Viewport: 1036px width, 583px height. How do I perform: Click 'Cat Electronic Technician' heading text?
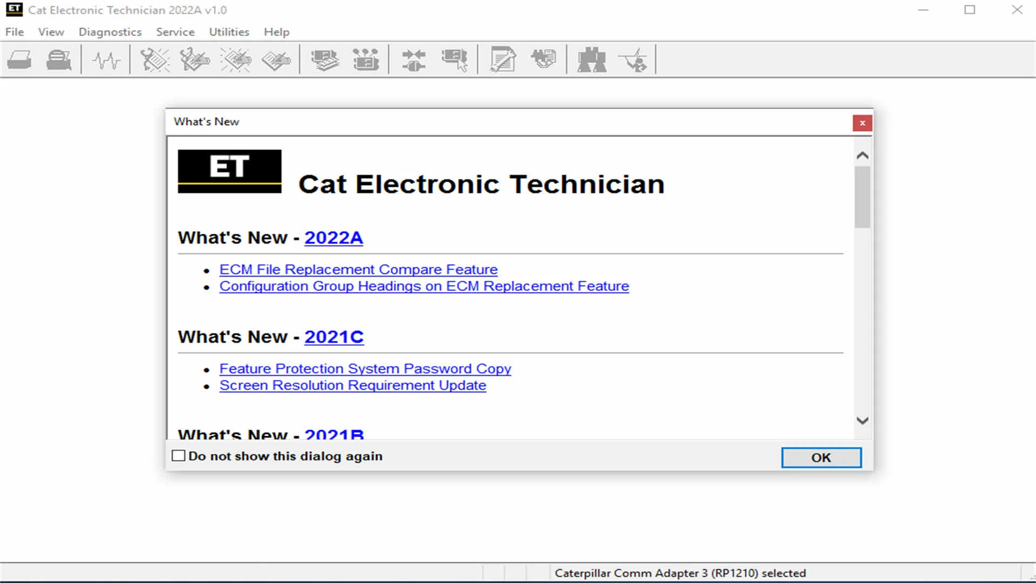point(481,184)
